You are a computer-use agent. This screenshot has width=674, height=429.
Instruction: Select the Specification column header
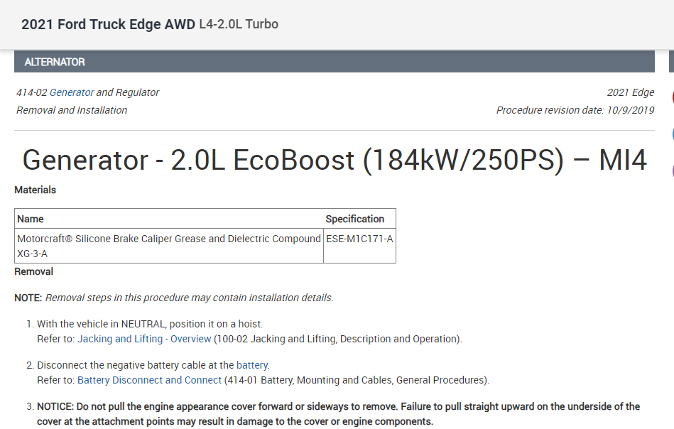click(x=355, y=219)
